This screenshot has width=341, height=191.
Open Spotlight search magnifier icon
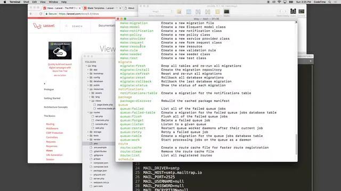tap(330, 2)
